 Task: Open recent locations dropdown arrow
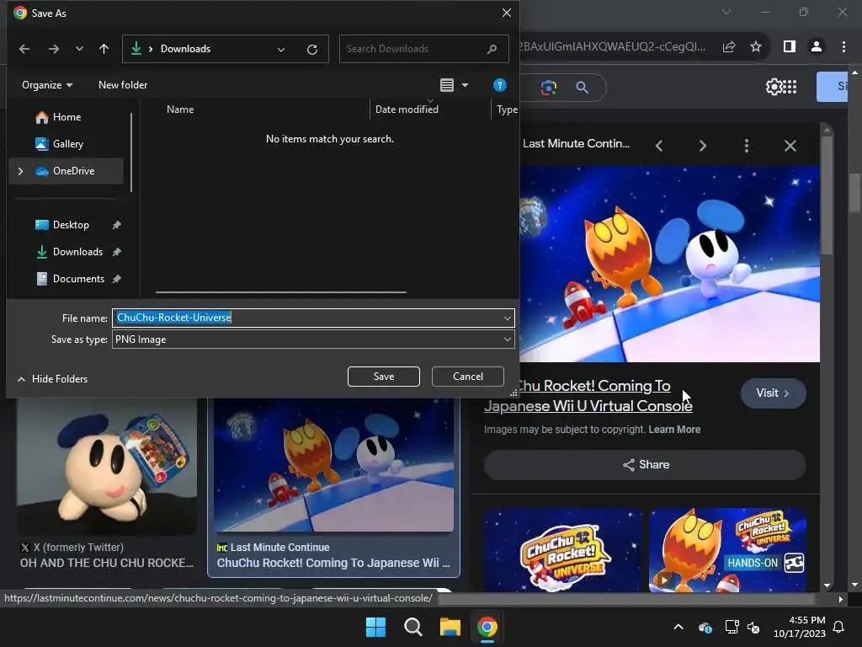(x=79, y=49)
